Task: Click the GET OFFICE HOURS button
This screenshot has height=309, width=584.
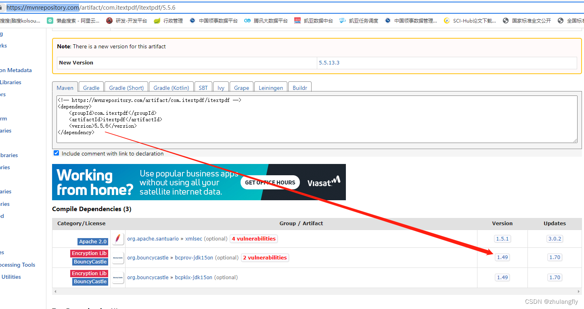Action: (x=270, y=182)
